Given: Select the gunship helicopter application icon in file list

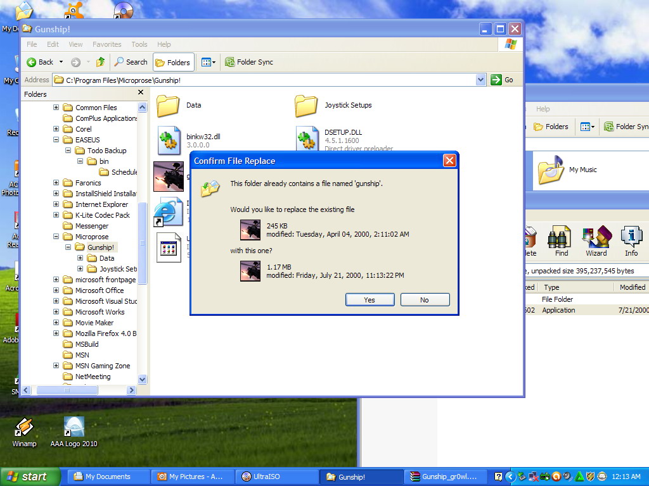Looking at the screenshot, I should coord(169,177).
